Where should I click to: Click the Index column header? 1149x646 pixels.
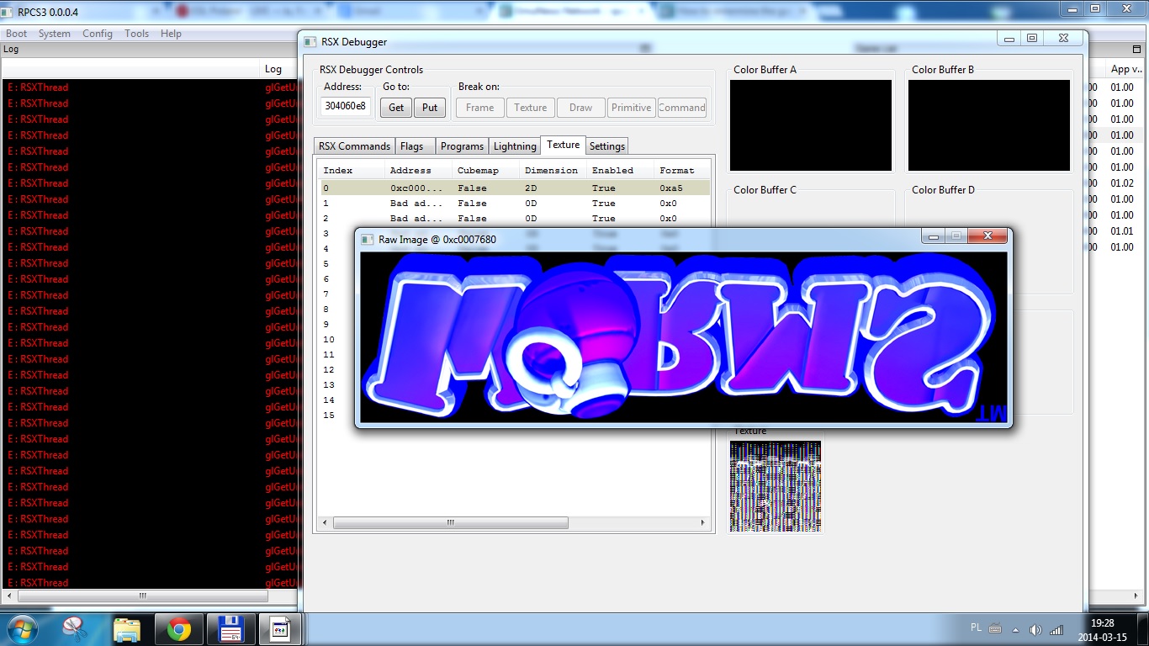point(352,170)
